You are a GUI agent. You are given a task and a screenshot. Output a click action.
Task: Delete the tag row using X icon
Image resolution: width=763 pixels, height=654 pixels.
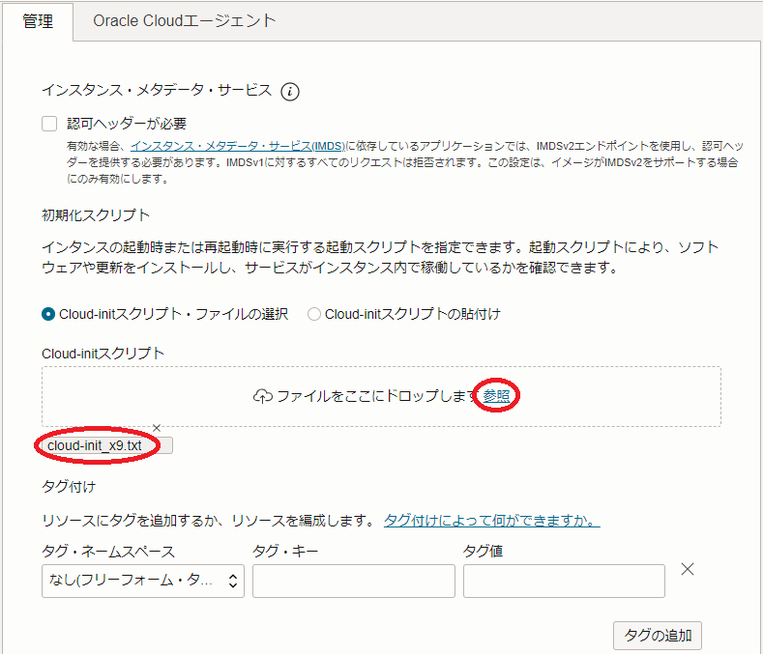coord(688,569)
